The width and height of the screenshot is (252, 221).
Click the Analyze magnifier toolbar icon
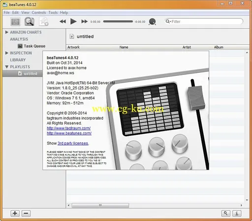coord(30,22)
